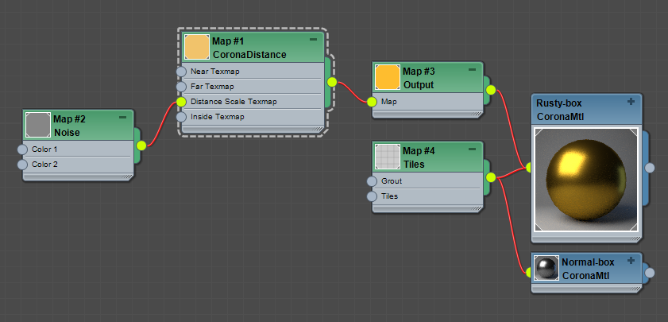Click the Map slot label in Output node
Screen dimensions: 668x322
tap(389, 102)
